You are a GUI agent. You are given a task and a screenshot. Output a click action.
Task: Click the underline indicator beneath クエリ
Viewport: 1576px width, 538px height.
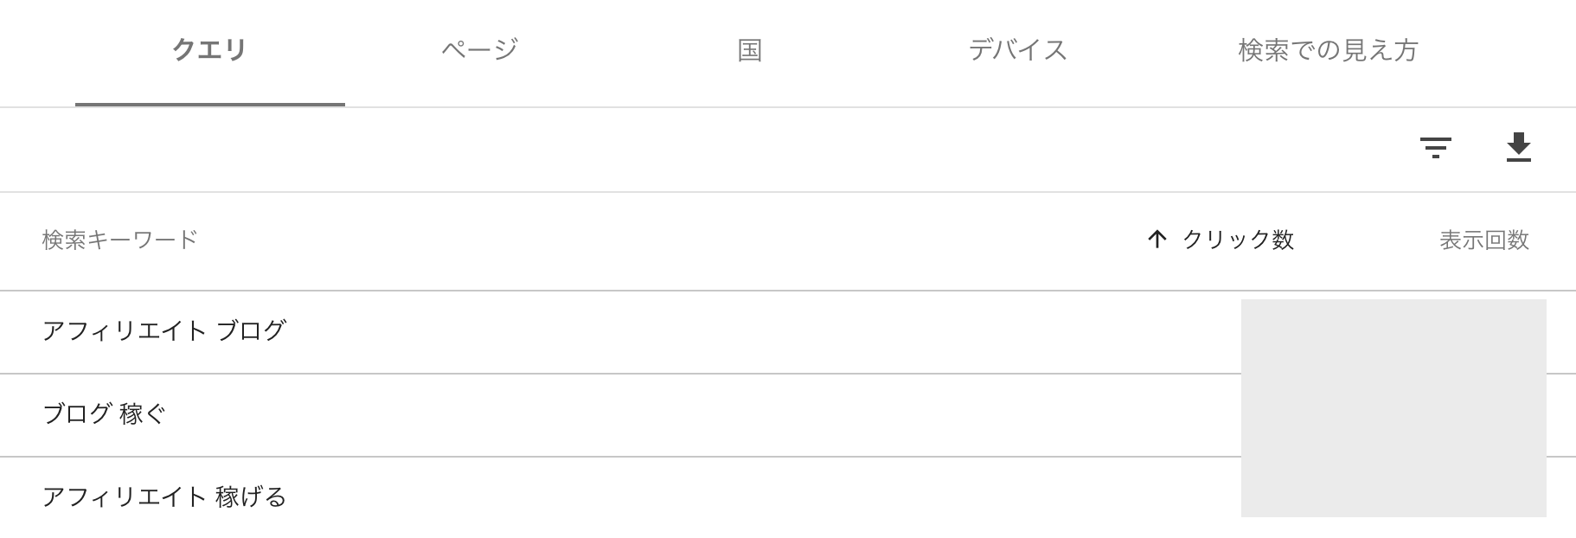pyautogui.click(x=210, y=105)
